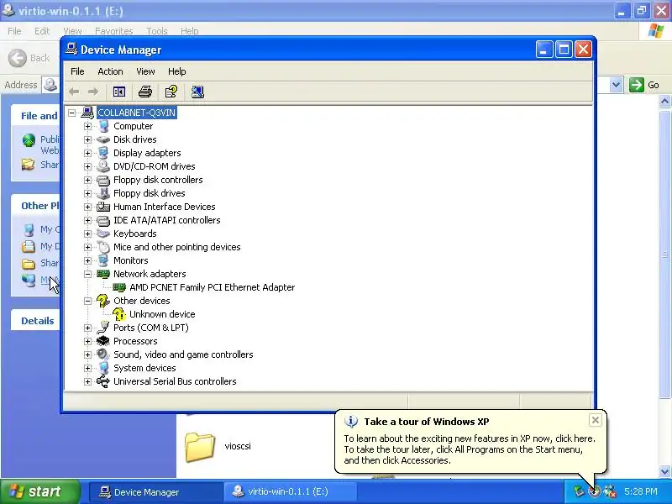
Task: Click the Safely Remove Hardware tray icon
Action: 579,491
